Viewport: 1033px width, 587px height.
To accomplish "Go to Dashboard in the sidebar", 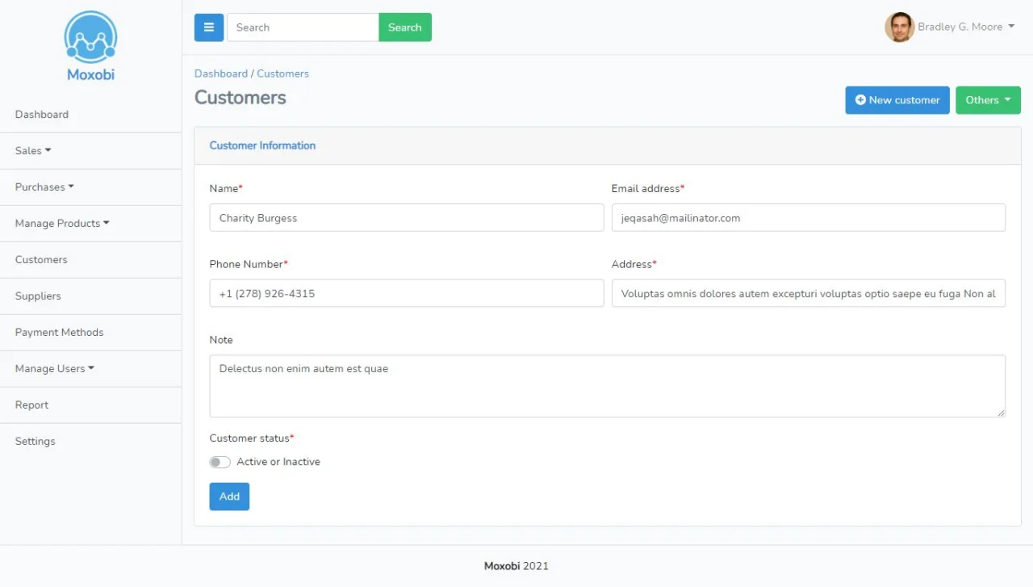I will (x=42, y=115).
